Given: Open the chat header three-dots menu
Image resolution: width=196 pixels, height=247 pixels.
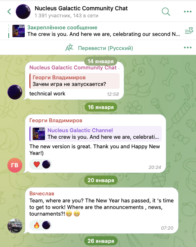Looking at the screenshot, I should (x=188, y=12).
